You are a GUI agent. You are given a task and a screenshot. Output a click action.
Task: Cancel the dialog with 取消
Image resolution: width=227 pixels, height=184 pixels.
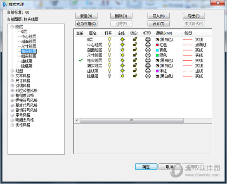[170, 167]
